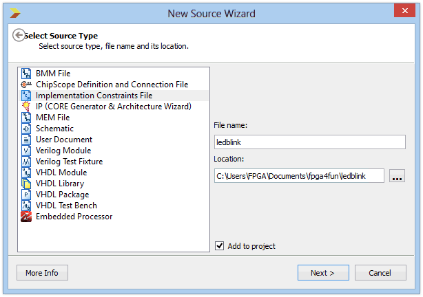Viewport: 423px width, 297px height.
Task: Click the MEM File icon
Action: [26, 118]
